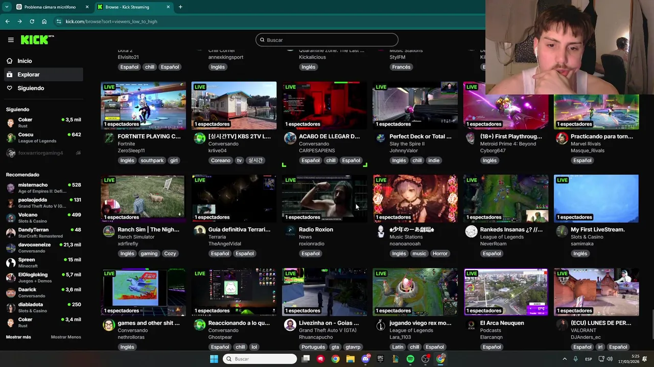Open Coscu League of Legends channel
The width and height of the screenshot is (654, 367).
(43, 138)
